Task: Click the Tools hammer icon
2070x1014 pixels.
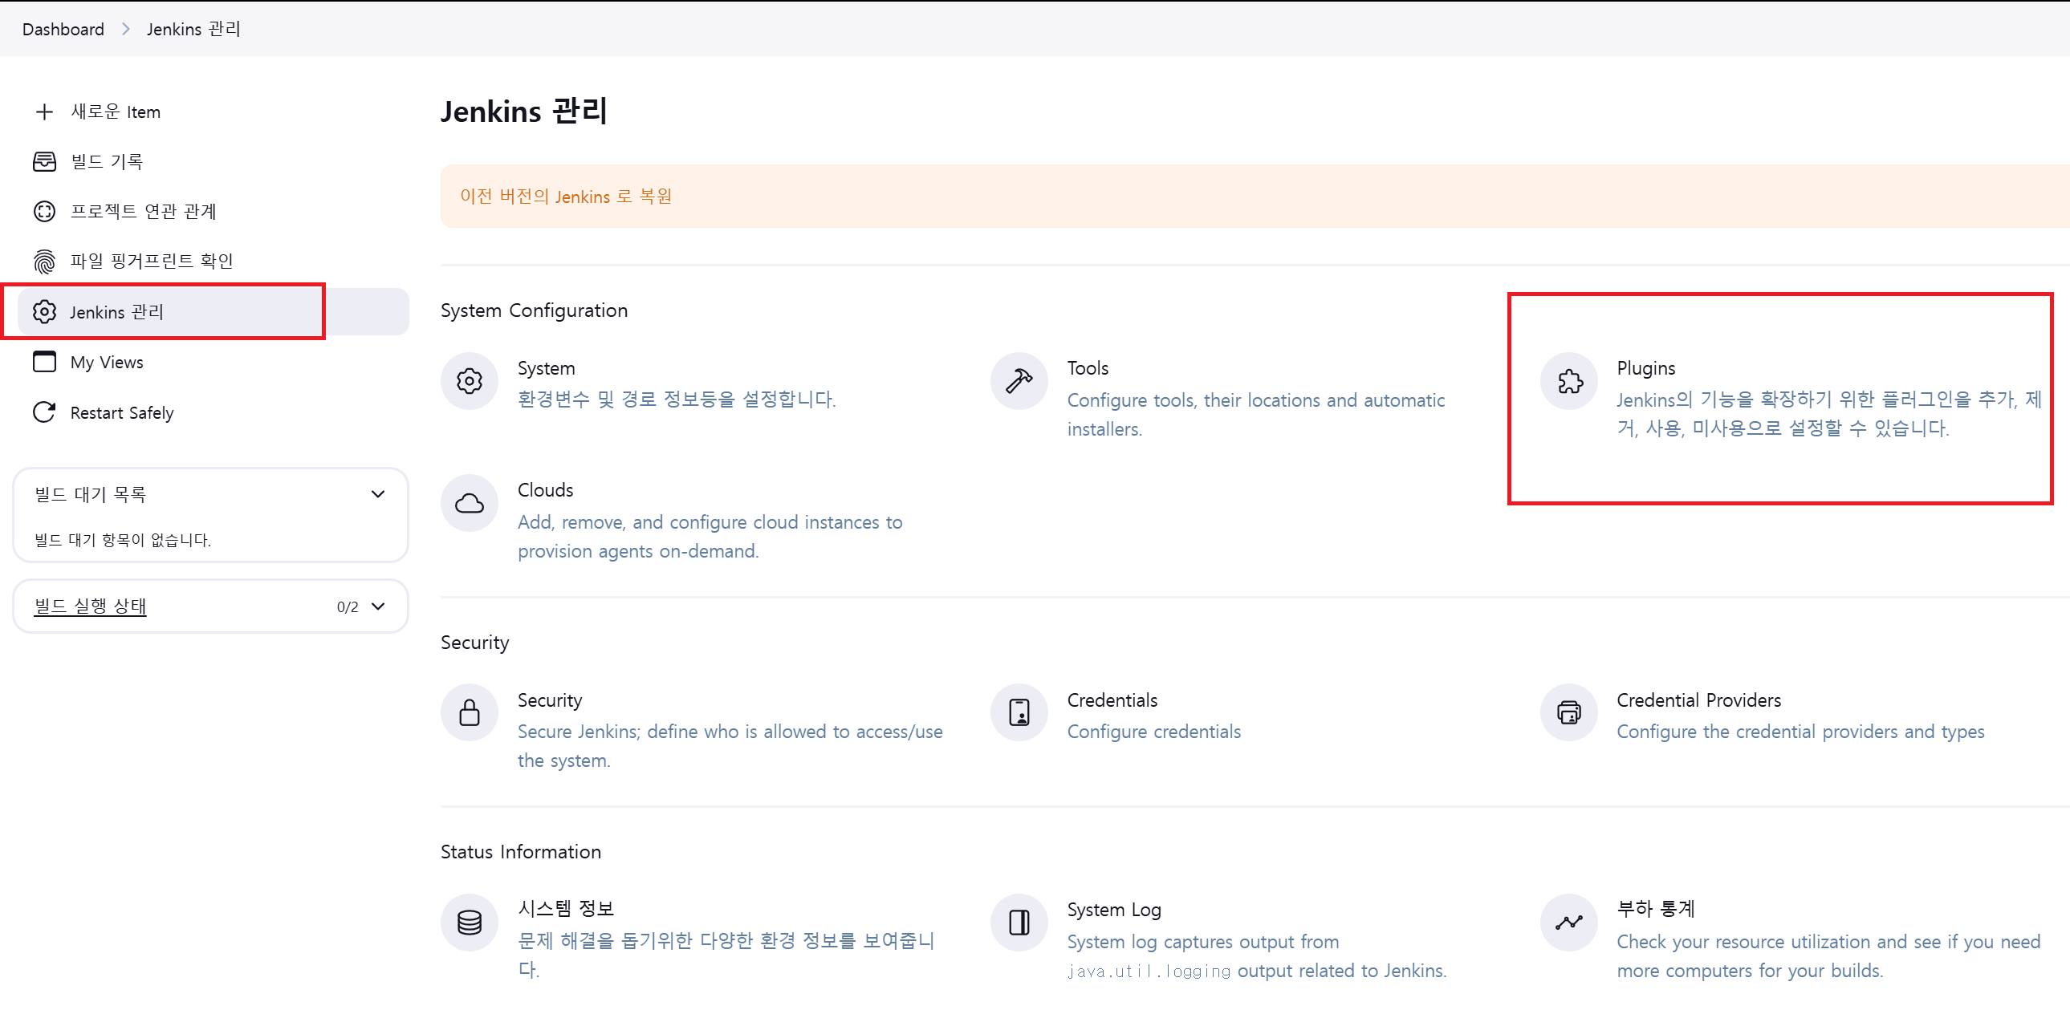Action: point(1019,380)
